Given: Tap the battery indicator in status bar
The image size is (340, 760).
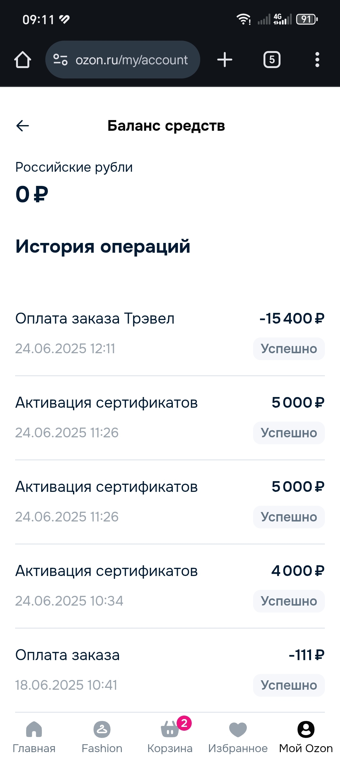Looking at the screenshot, I should pos(307,20).
